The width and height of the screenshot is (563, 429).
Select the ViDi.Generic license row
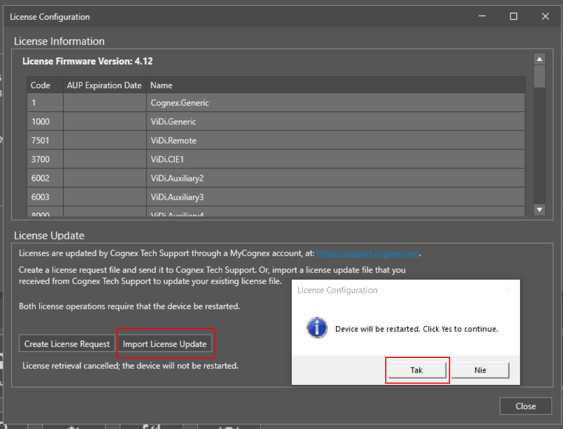point(224,121)
